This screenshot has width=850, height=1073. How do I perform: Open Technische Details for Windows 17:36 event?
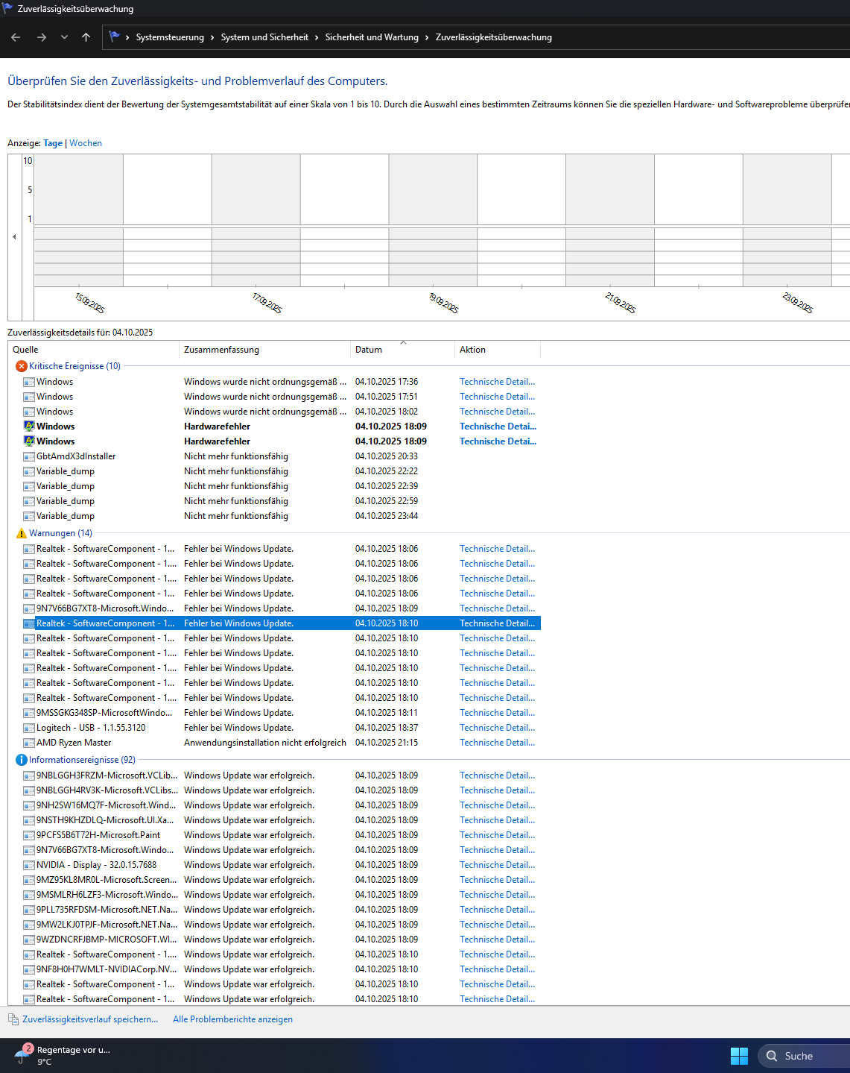(x=497, y=382)
